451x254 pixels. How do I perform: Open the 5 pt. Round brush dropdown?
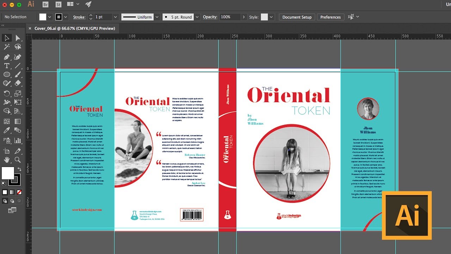click(x=197, y=17)
